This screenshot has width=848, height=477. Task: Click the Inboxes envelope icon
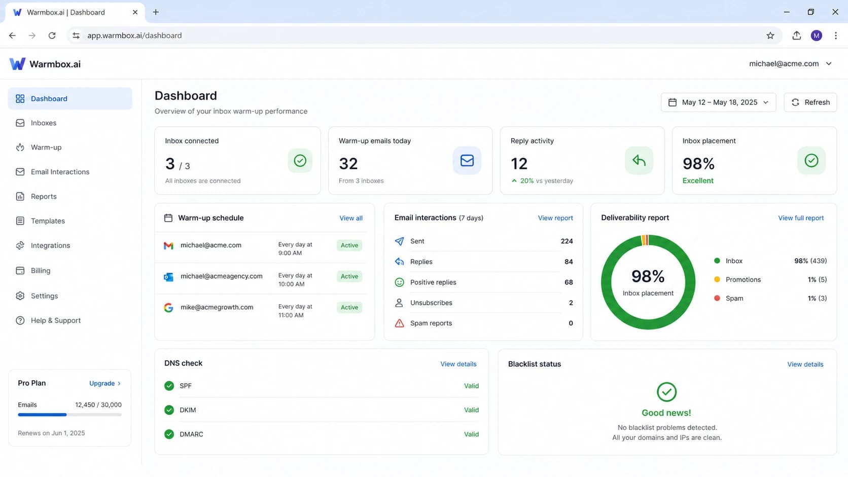(x=20, y=123)
